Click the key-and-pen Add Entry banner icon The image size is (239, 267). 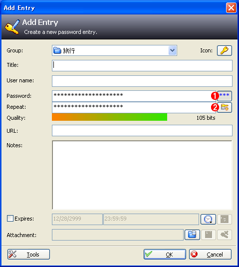(12, 27)
